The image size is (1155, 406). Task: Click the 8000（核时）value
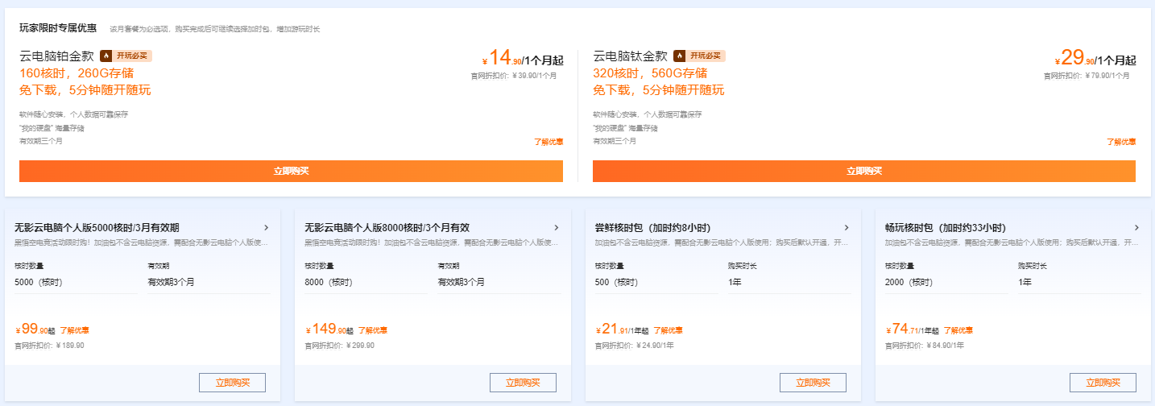click(x=329, y=282)
